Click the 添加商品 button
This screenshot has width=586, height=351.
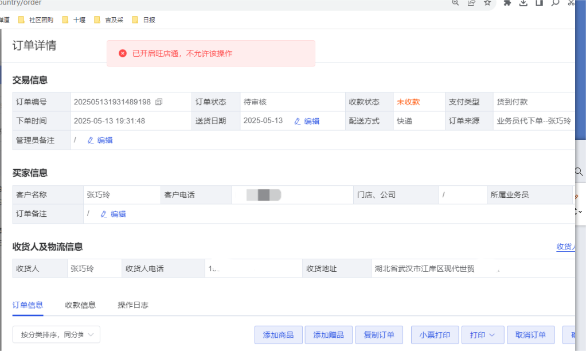pos(278,335)
